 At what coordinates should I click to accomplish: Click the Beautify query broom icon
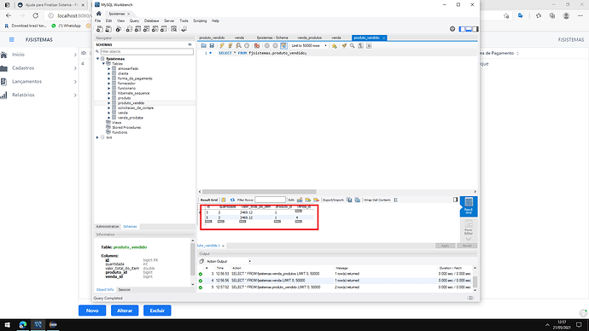coord(344,46)
